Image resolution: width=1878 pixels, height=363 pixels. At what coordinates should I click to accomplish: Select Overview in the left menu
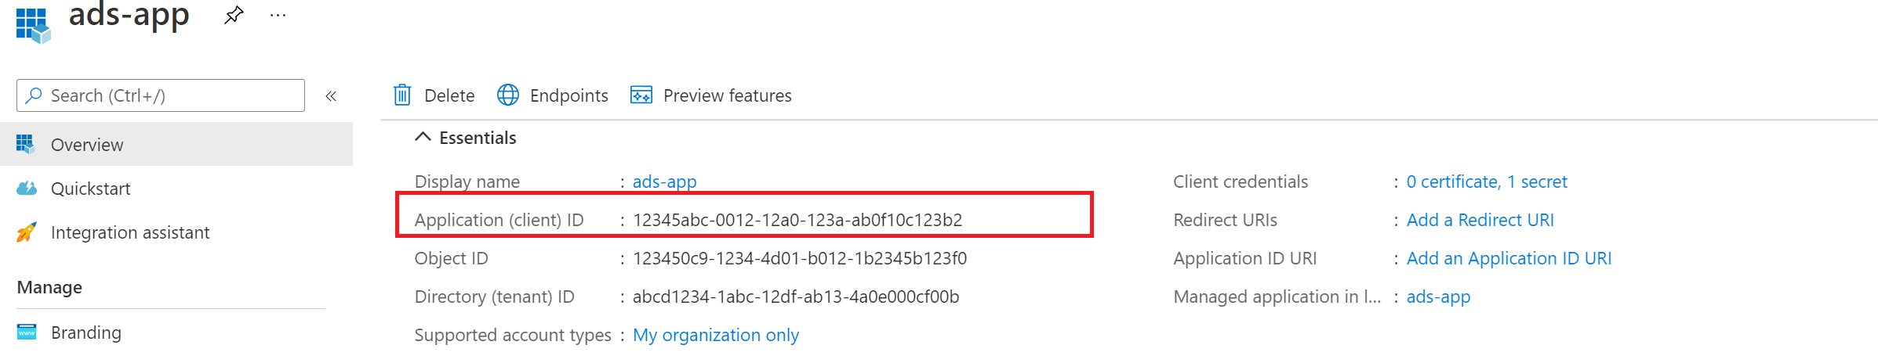point(86,145)
